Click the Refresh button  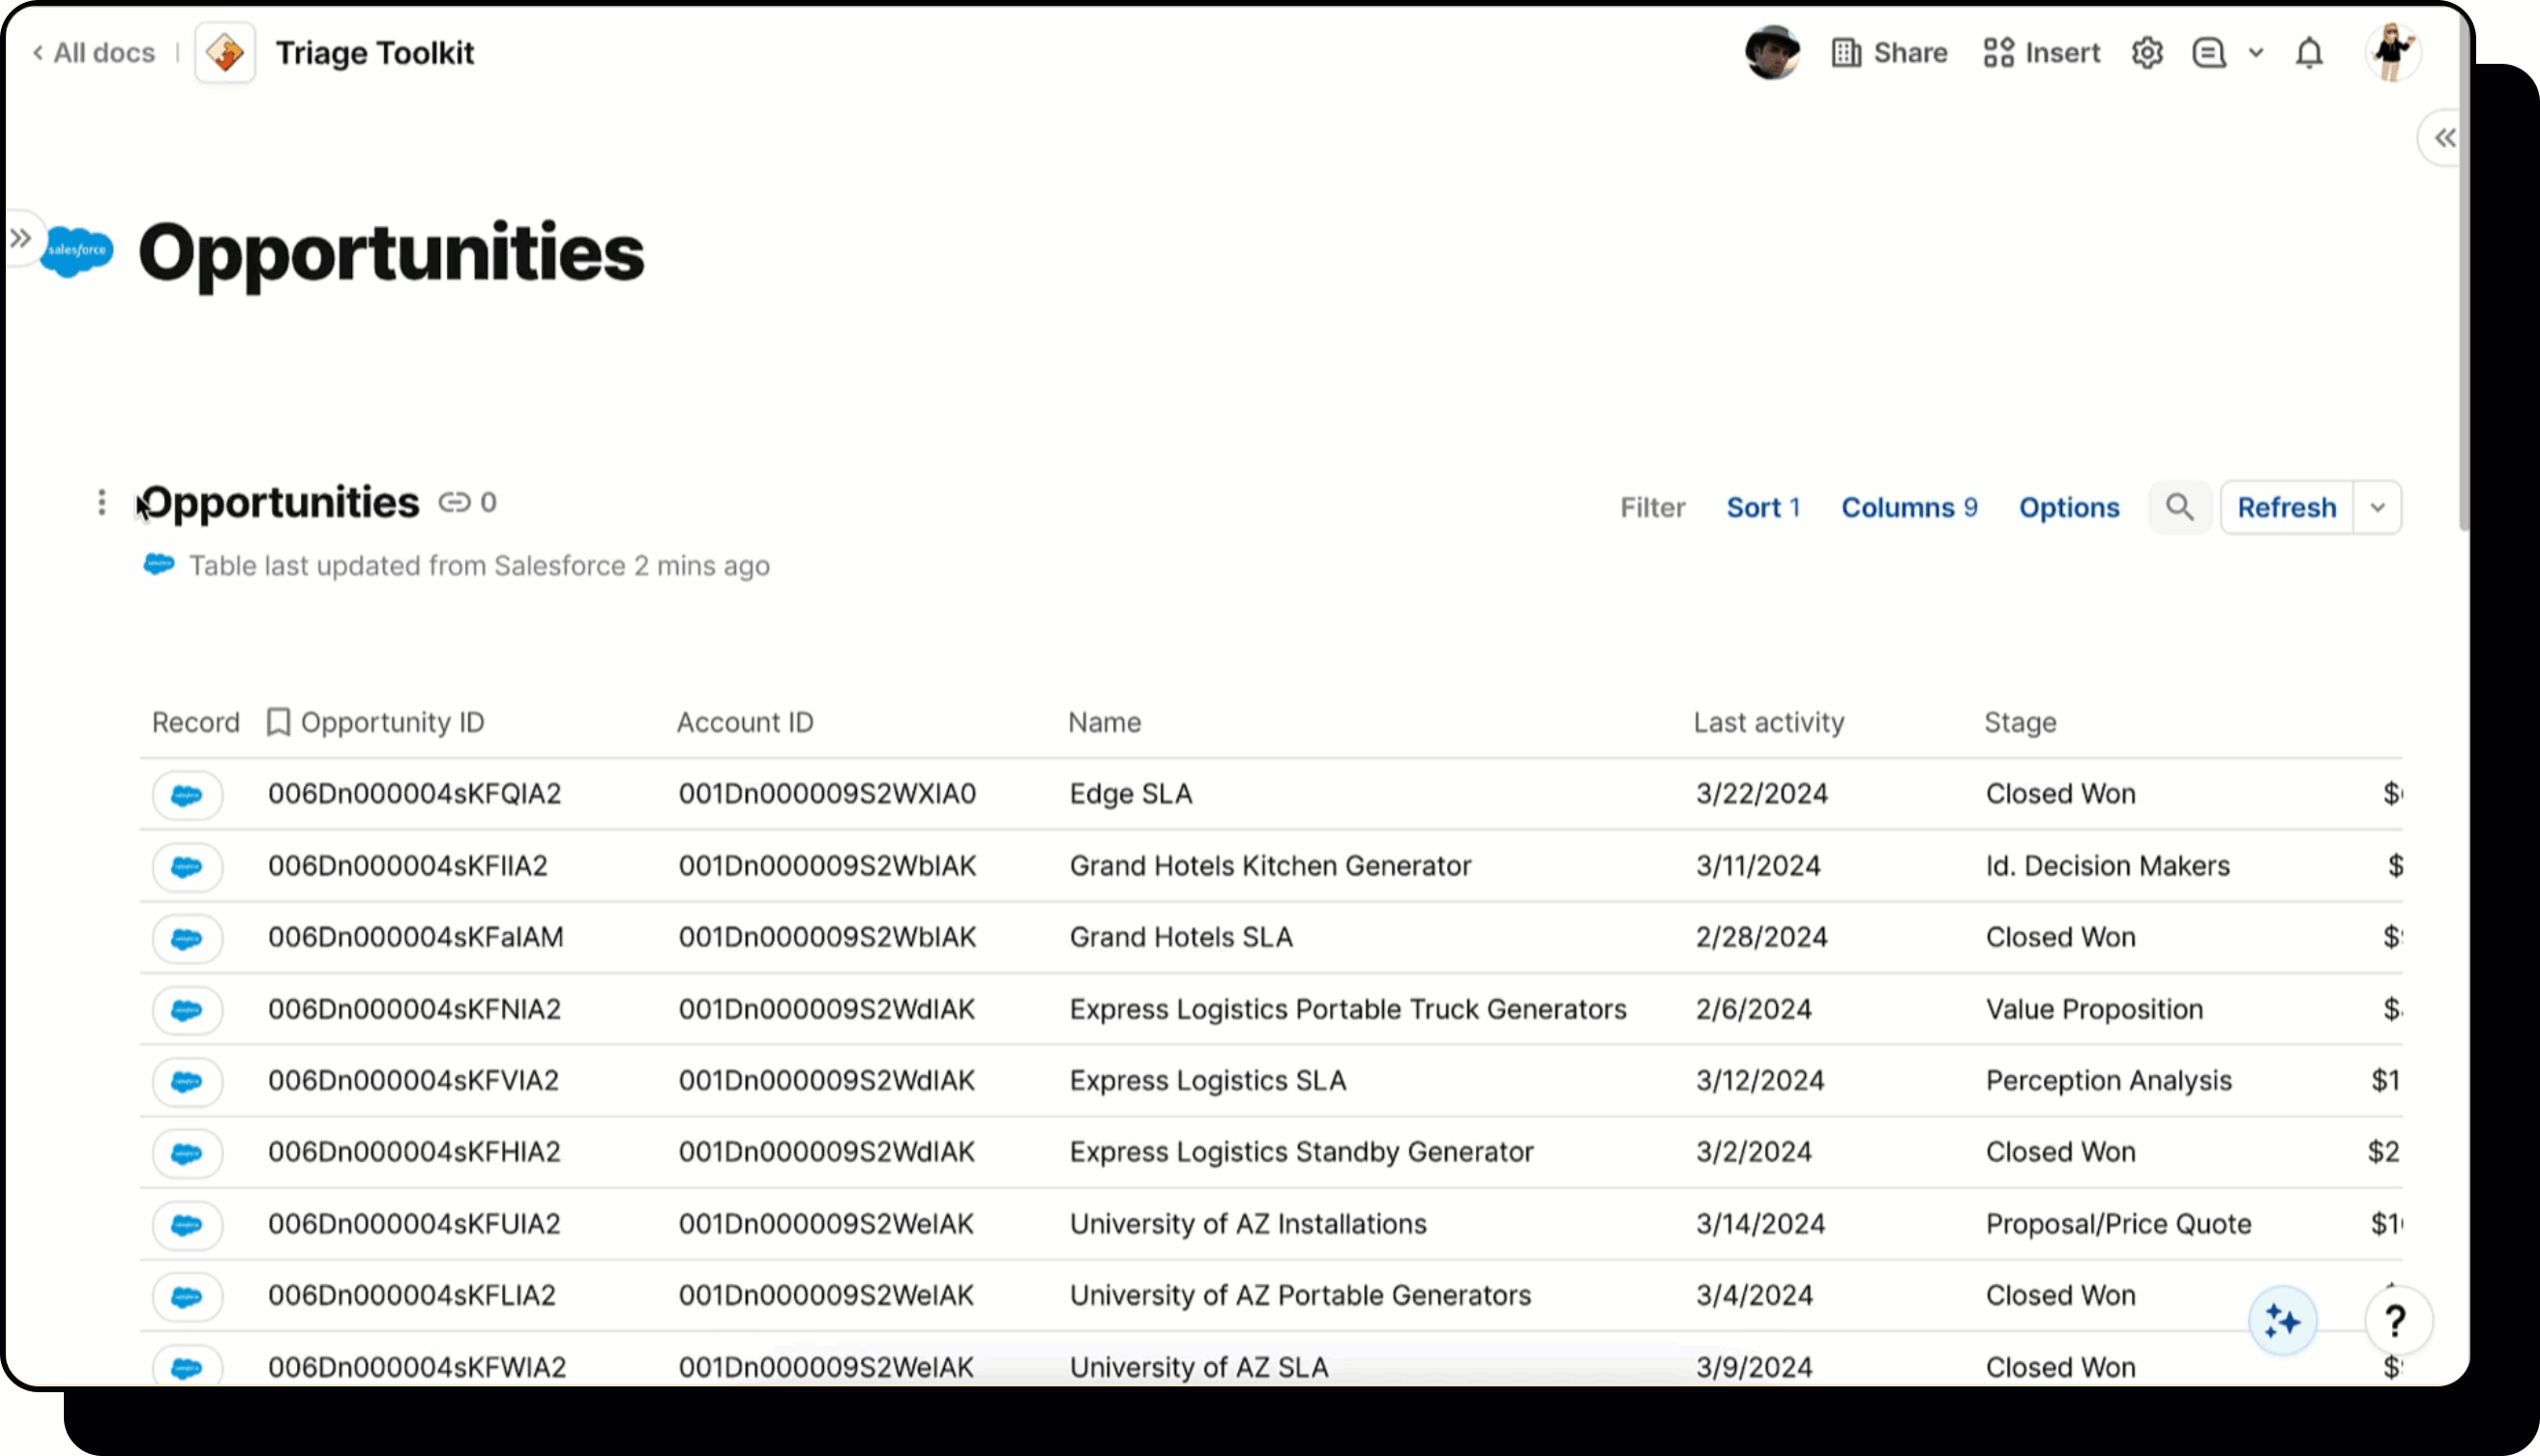click(2286, 507)
